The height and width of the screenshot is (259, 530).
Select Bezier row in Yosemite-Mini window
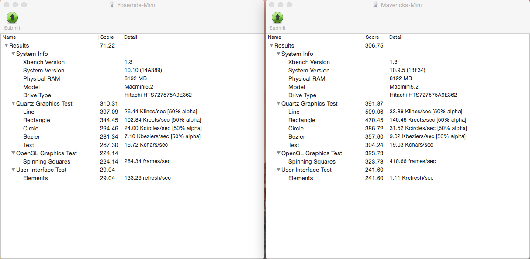click(x=132, y=136)
